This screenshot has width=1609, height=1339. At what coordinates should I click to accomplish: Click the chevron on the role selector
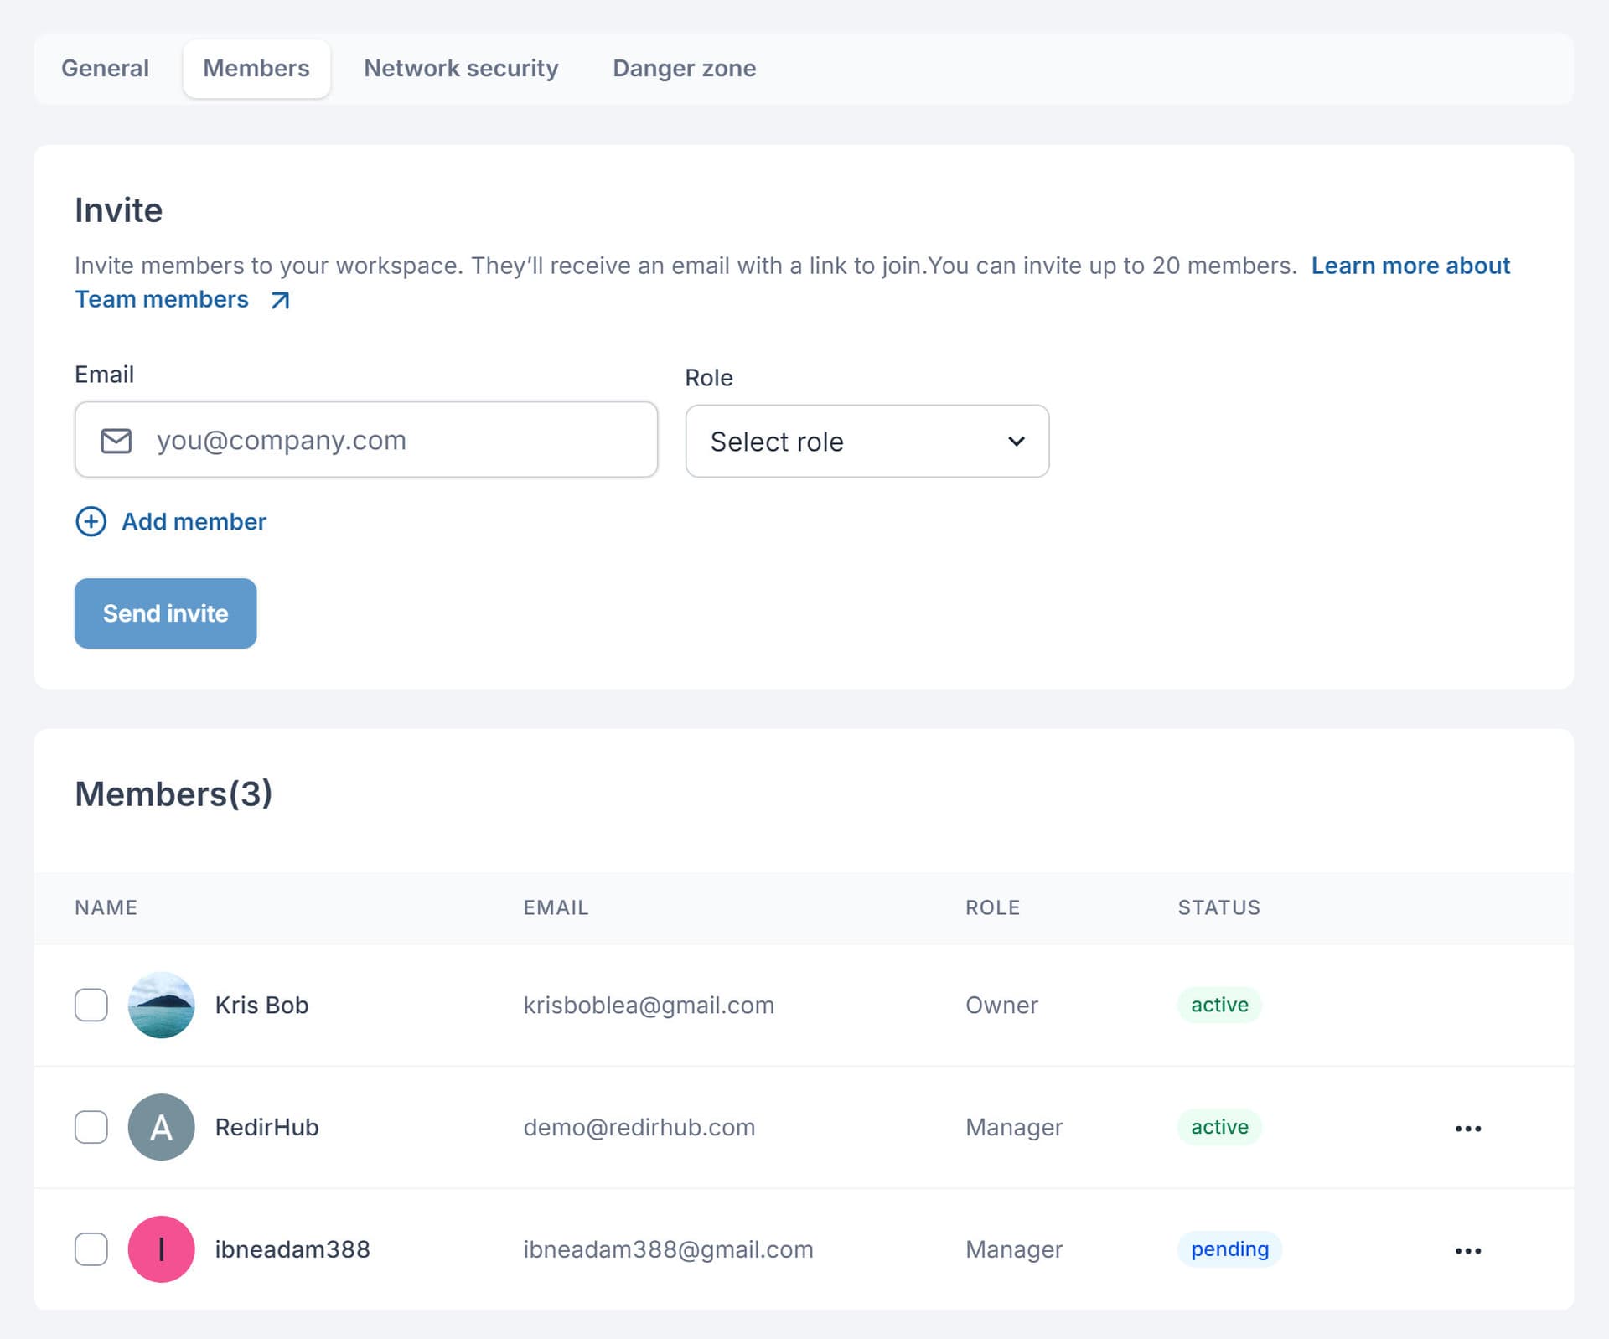1016,441
